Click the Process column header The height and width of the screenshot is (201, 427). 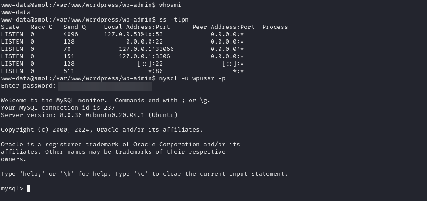tap(275, 27)
